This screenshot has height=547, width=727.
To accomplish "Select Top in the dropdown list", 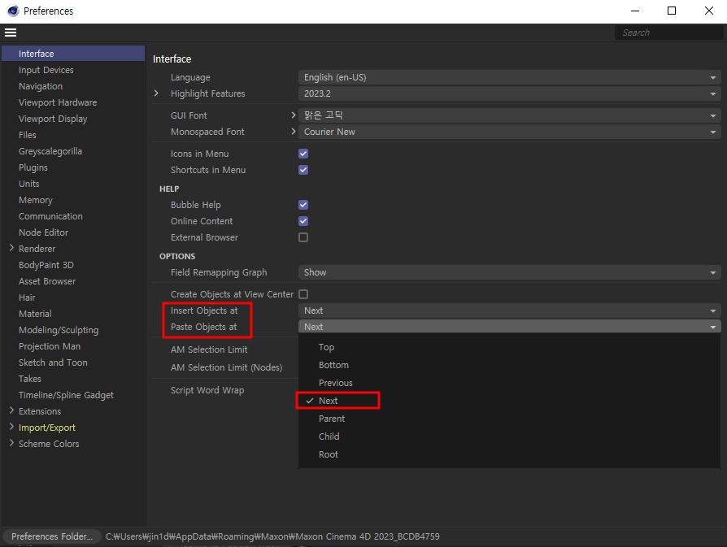I will [x=510, y=347].
